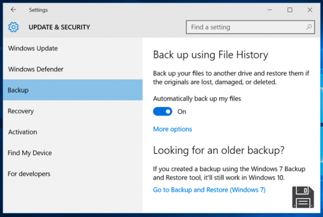Open the More options link
Viewport: 323px width, 217px height.
tap(173, 129)
